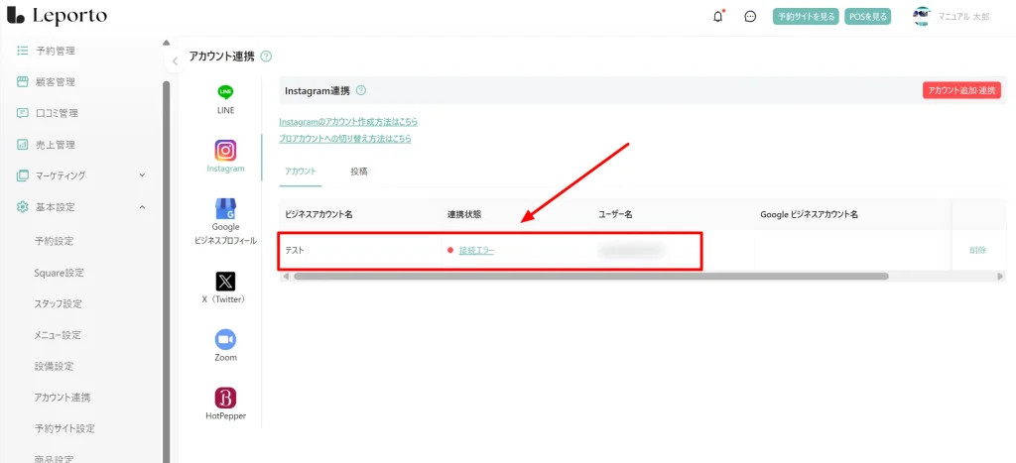
Task: Click the 予約サイトを見る button
Action: [x=806, y=17]
